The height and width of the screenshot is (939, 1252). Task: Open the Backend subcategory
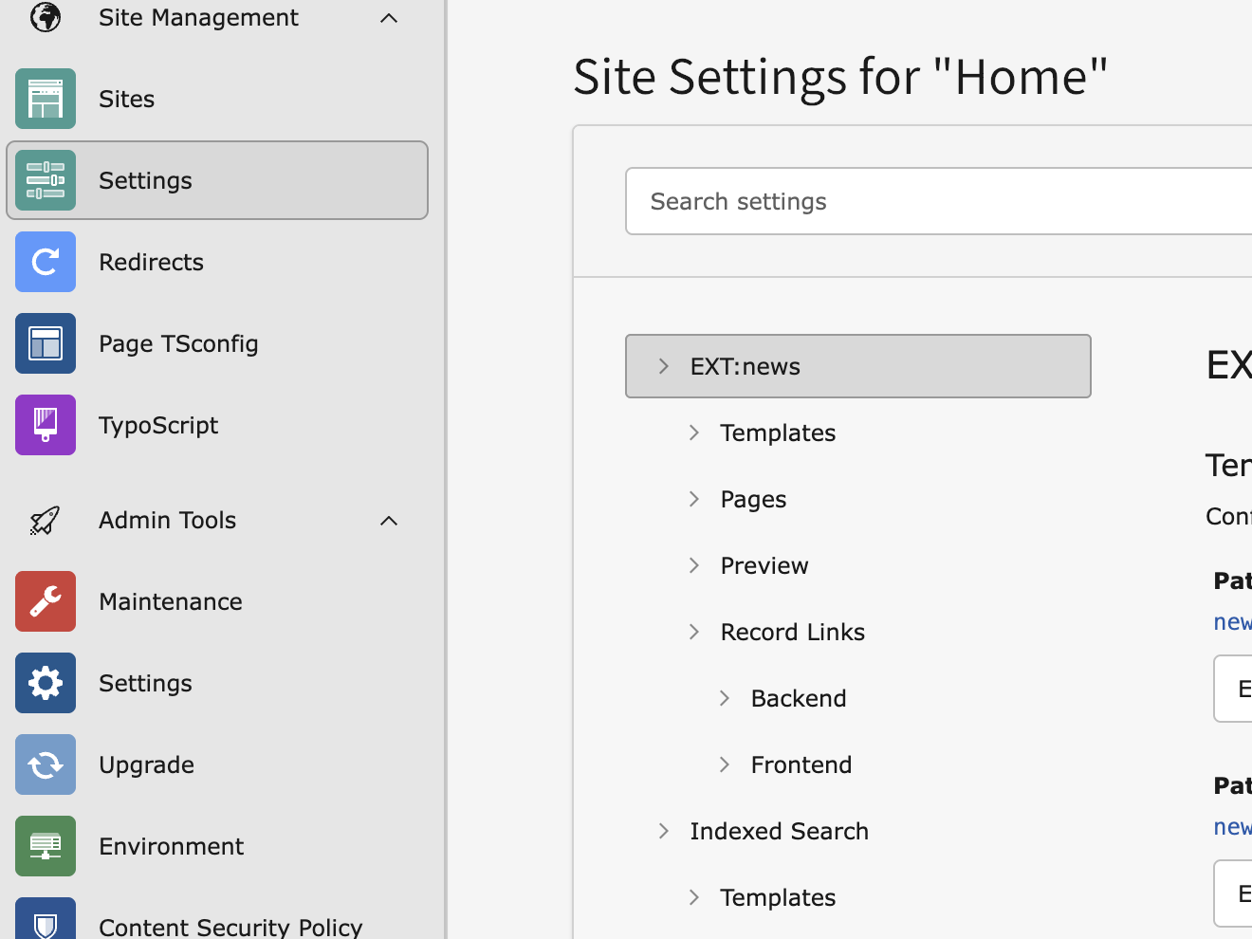point(798,698)
